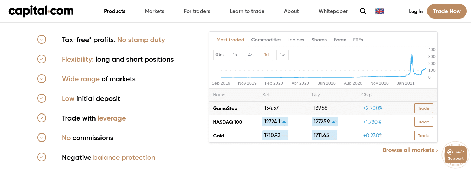Click the checkmark icon beside Tax-free profits

[x=42, y=40]
